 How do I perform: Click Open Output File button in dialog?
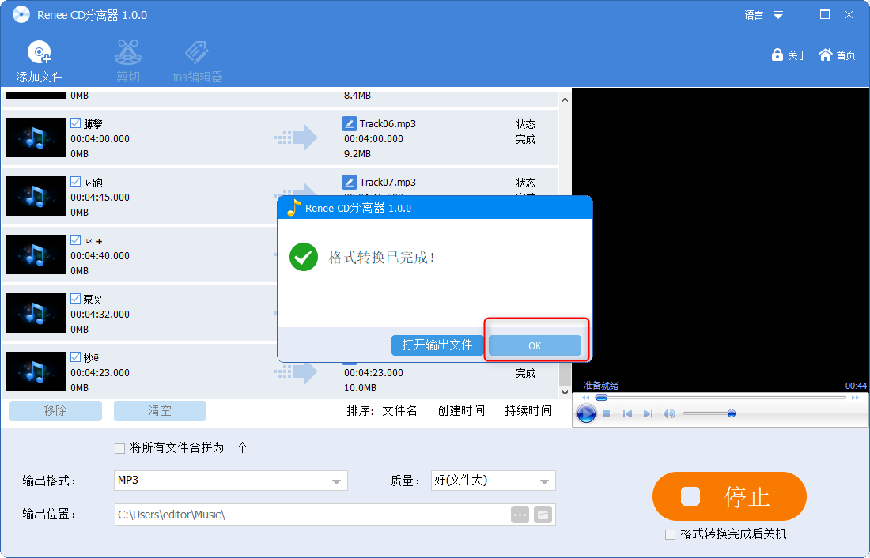click(x=437, y=345)
